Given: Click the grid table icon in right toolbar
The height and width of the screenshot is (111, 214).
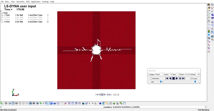Looking at the screenshot, I should tap(212, 29).
